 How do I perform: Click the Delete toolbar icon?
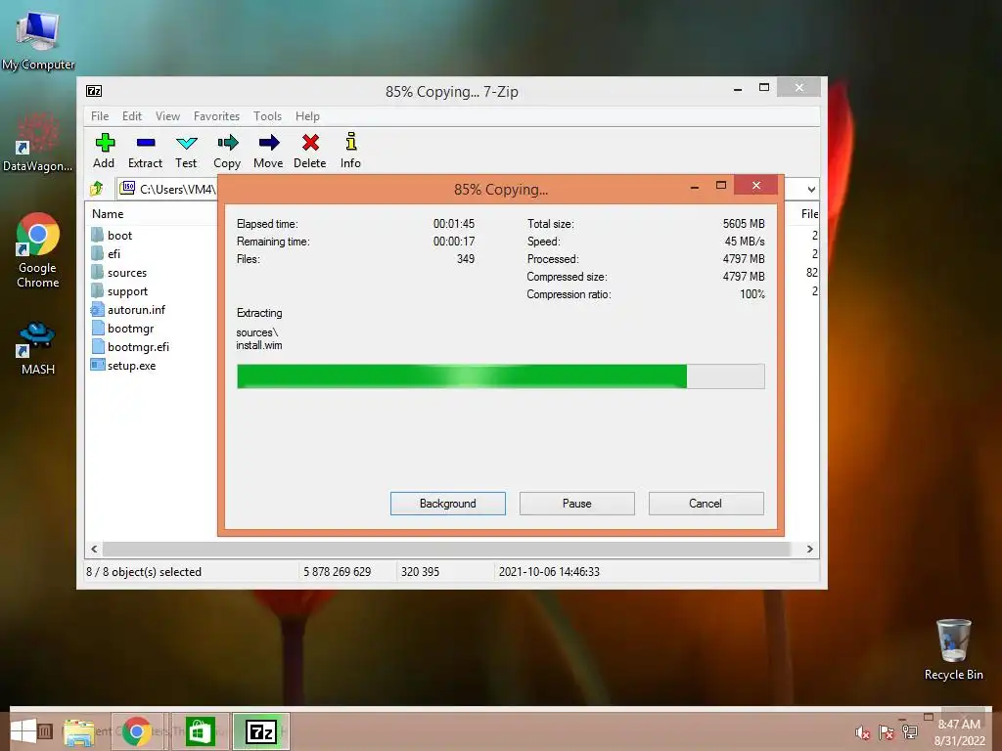coord(310,151)
